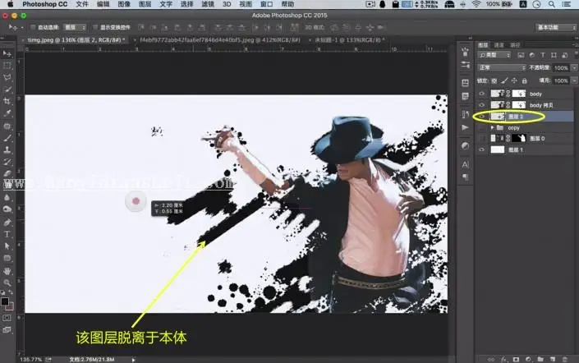
Task: Add layer style with the fx button
Action: [503, 359]
